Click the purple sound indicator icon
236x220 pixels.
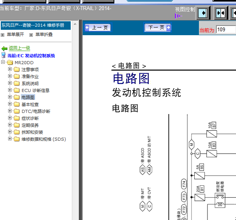click(178, 16)
